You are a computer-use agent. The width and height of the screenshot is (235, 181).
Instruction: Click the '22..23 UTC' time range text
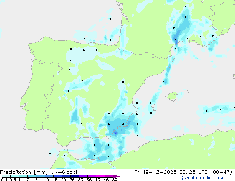[193, 172]
